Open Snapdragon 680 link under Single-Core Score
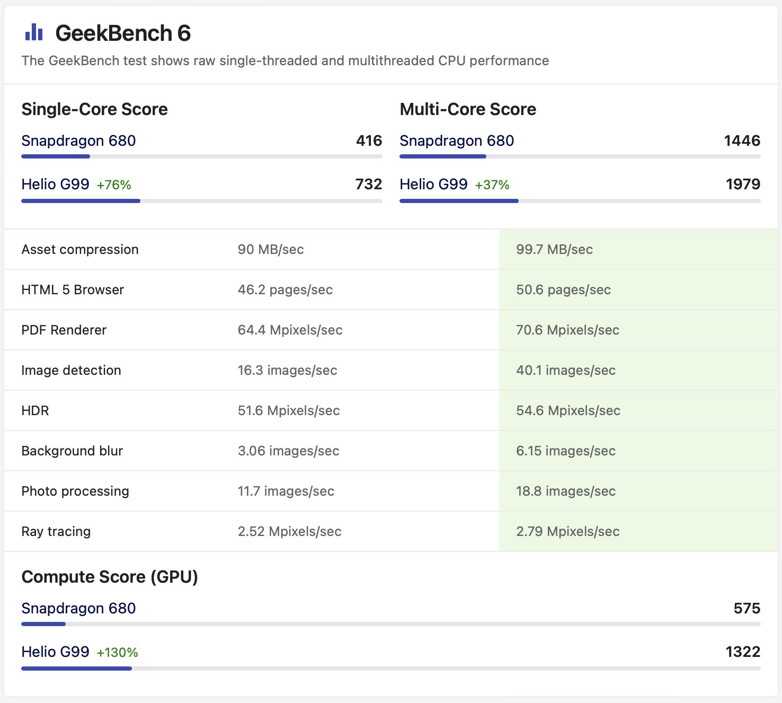The width and height of the screenshot is (782, 703). point(78,140)
